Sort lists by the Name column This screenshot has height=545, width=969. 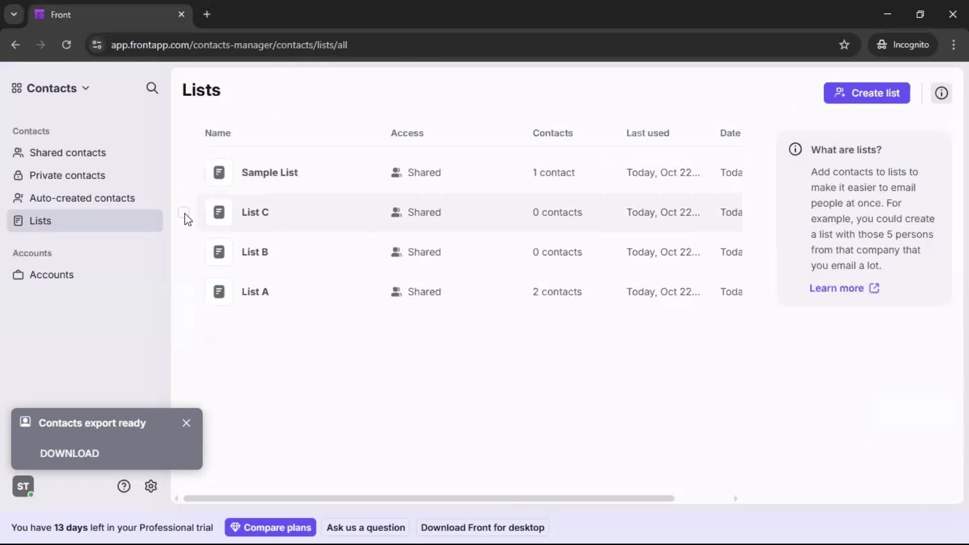(x=218, y=133)
